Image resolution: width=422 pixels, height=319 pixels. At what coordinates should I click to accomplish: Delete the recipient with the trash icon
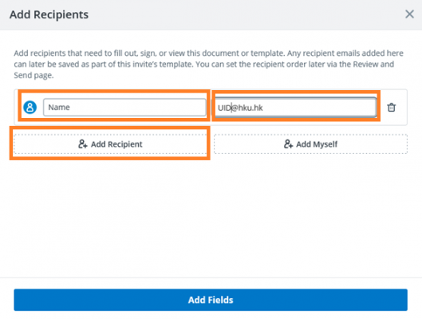point(392,108)
